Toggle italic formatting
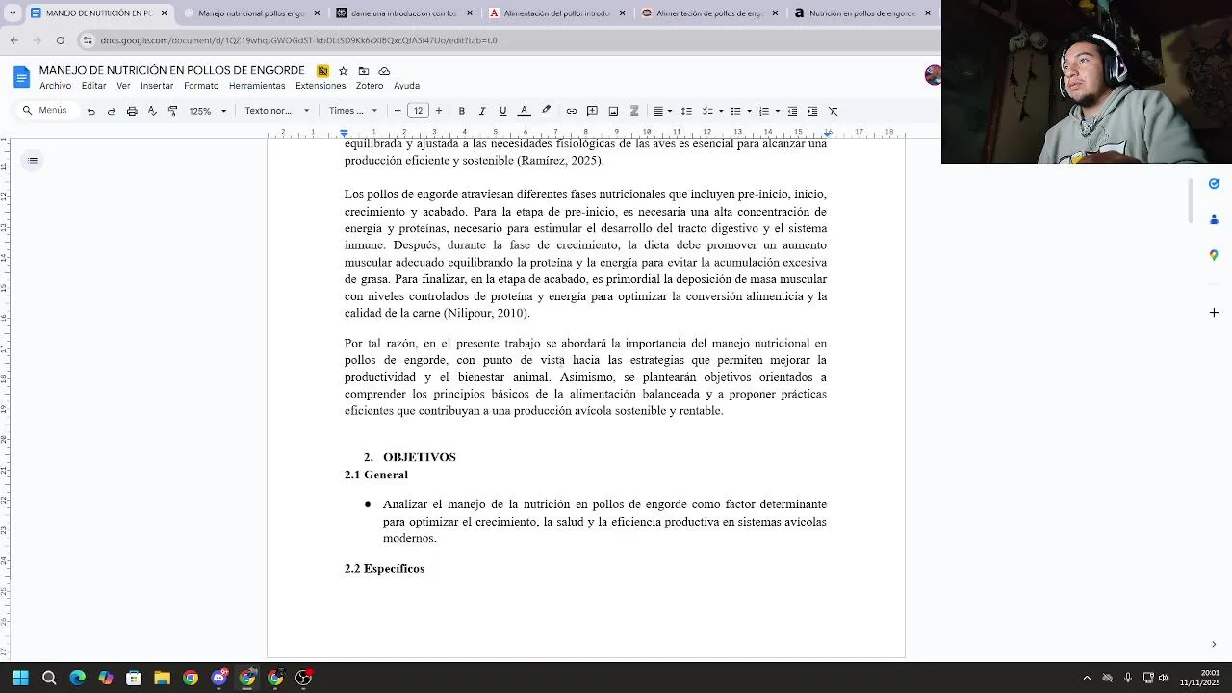This screenshot has height=693, width=1232. (x=482, y=111)
